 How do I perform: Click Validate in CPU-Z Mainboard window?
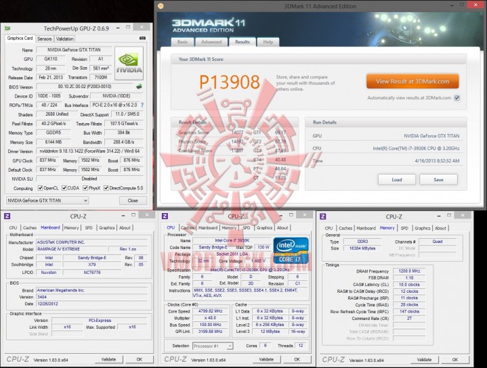point(108,359)
